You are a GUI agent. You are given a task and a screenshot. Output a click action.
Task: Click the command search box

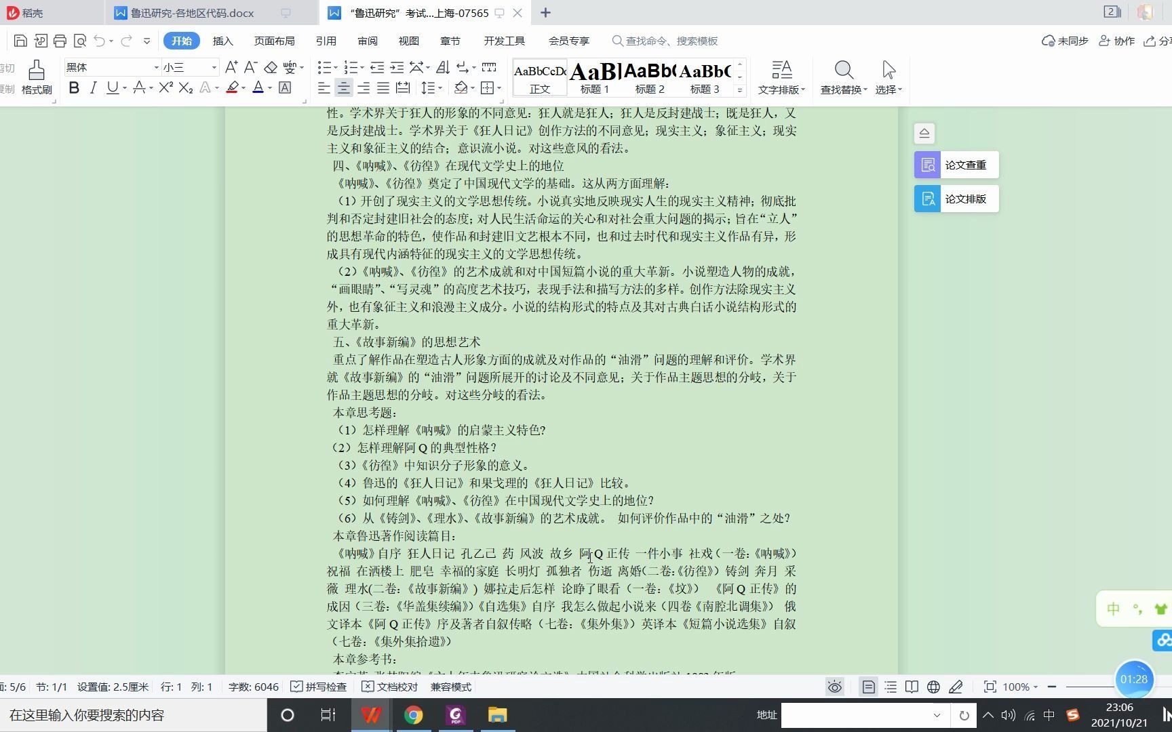665,41
